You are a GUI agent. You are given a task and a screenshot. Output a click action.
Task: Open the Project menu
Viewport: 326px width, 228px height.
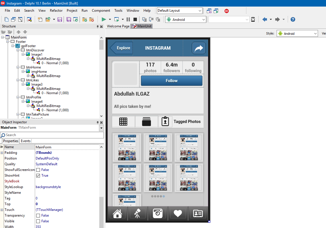[72, 10]
